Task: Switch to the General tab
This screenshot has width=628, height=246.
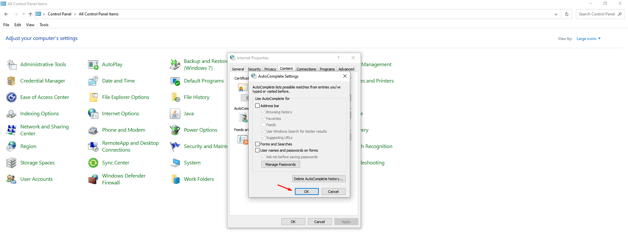Action: [238, 69]
